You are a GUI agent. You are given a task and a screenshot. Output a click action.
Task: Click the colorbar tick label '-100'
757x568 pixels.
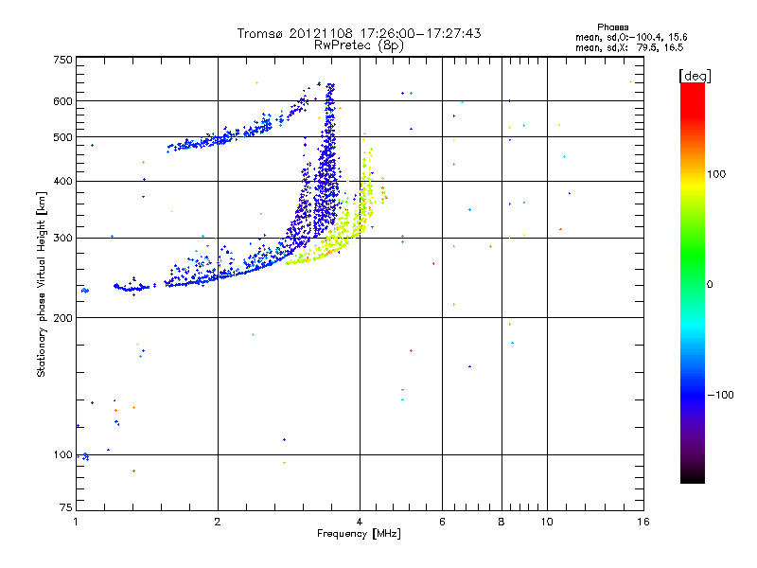pos(720,395)
